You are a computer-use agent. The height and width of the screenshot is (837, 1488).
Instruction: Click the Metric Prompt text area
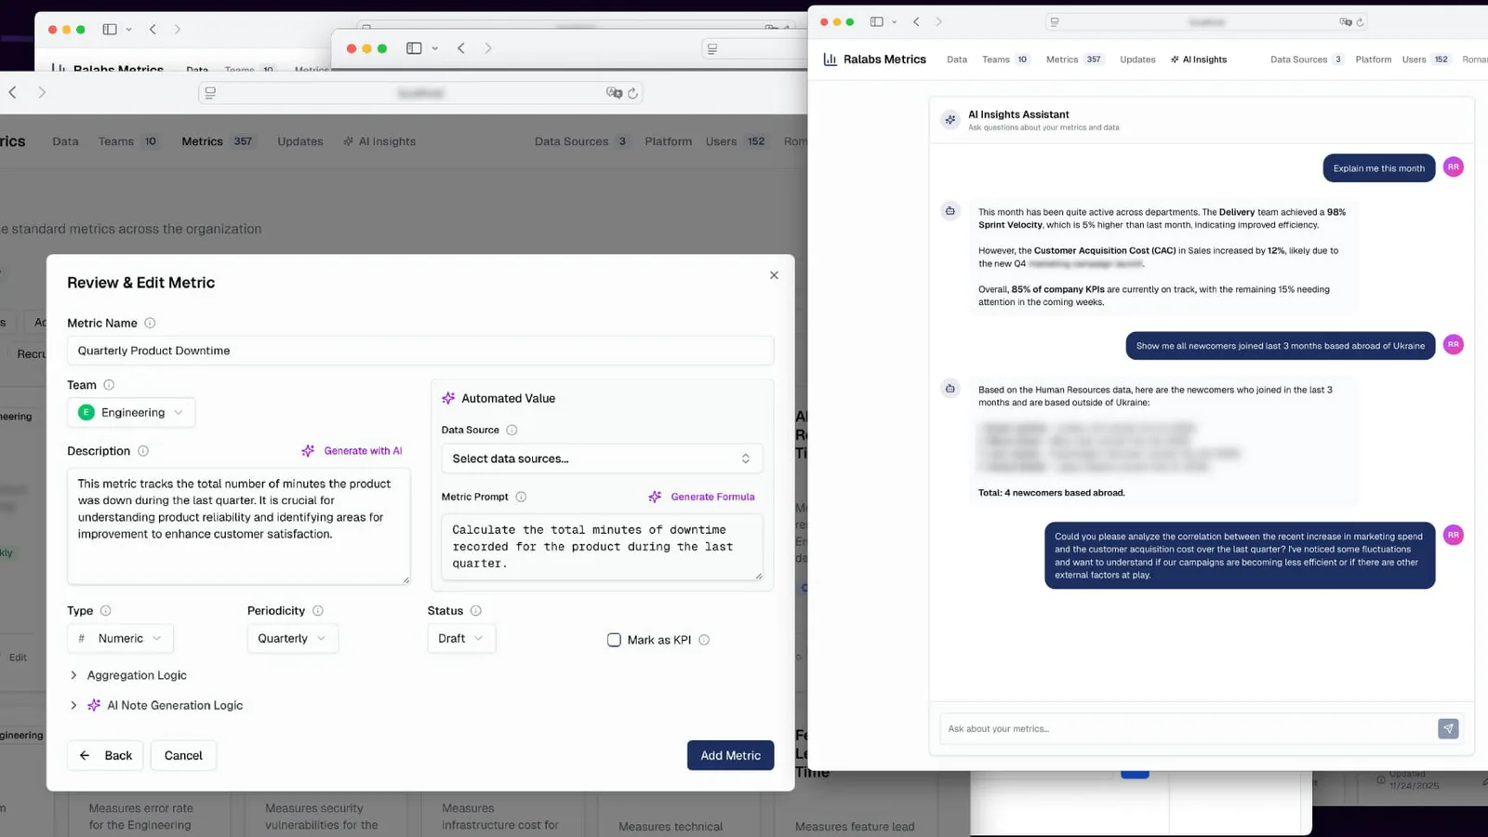coord(602,547)
